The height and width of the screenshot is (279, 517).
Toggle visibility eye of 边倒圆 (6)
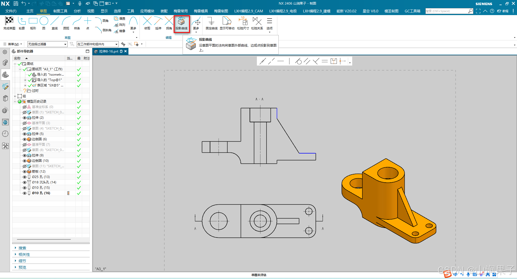click(x=25, y=139)
